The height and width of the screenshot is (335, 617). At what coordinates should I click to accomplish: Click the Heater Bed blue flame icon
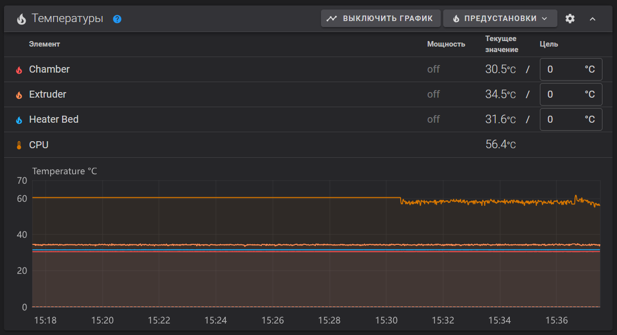[19, 120]
